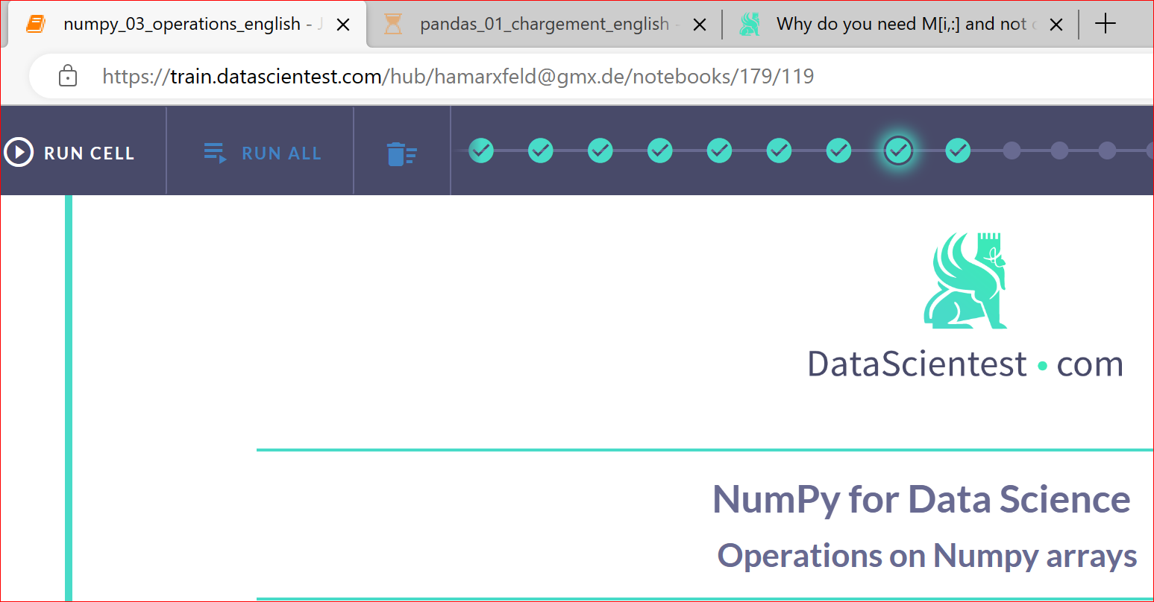Click the green sphinx favicon on third tab
This screenshot has width=1154, height=602.
[x=750, y=25]
